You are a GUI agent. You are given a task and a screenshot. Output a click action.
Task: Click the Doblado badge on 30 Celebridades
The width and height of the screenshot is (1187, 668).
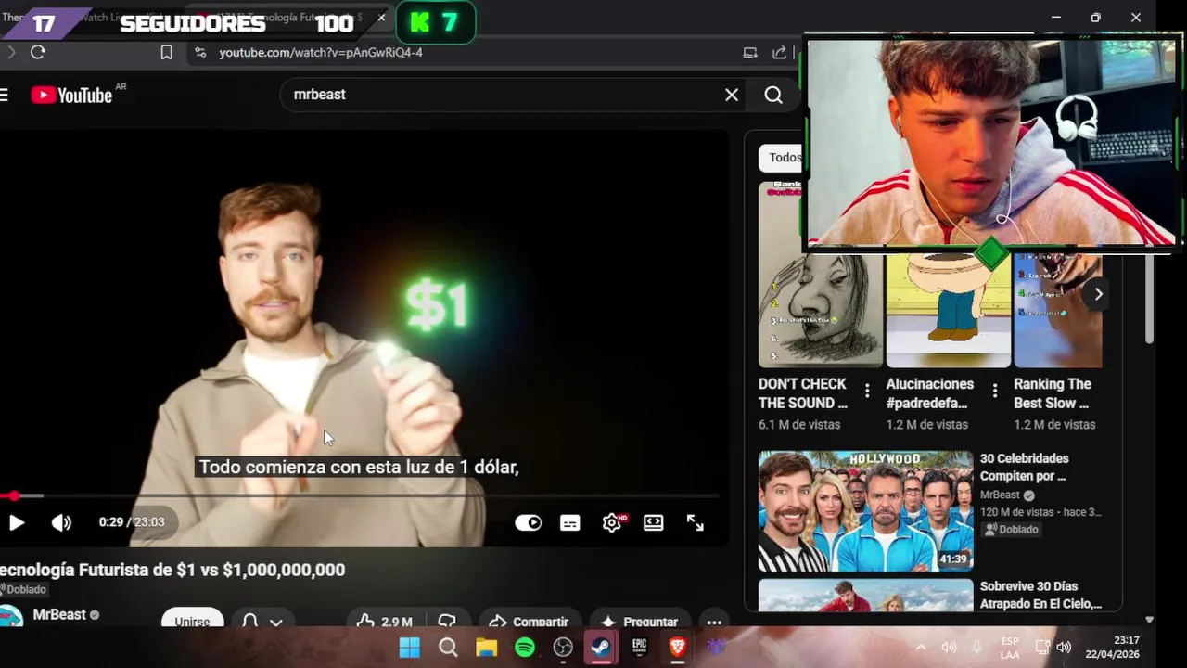pyautogui.click(x=1012, y=529)
